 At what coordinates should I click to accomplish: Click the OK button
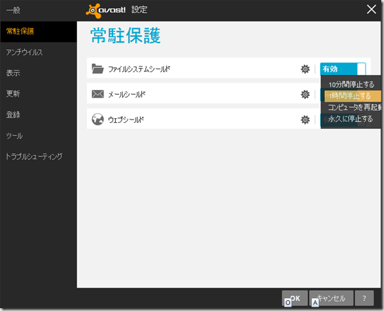pos(295,298)
